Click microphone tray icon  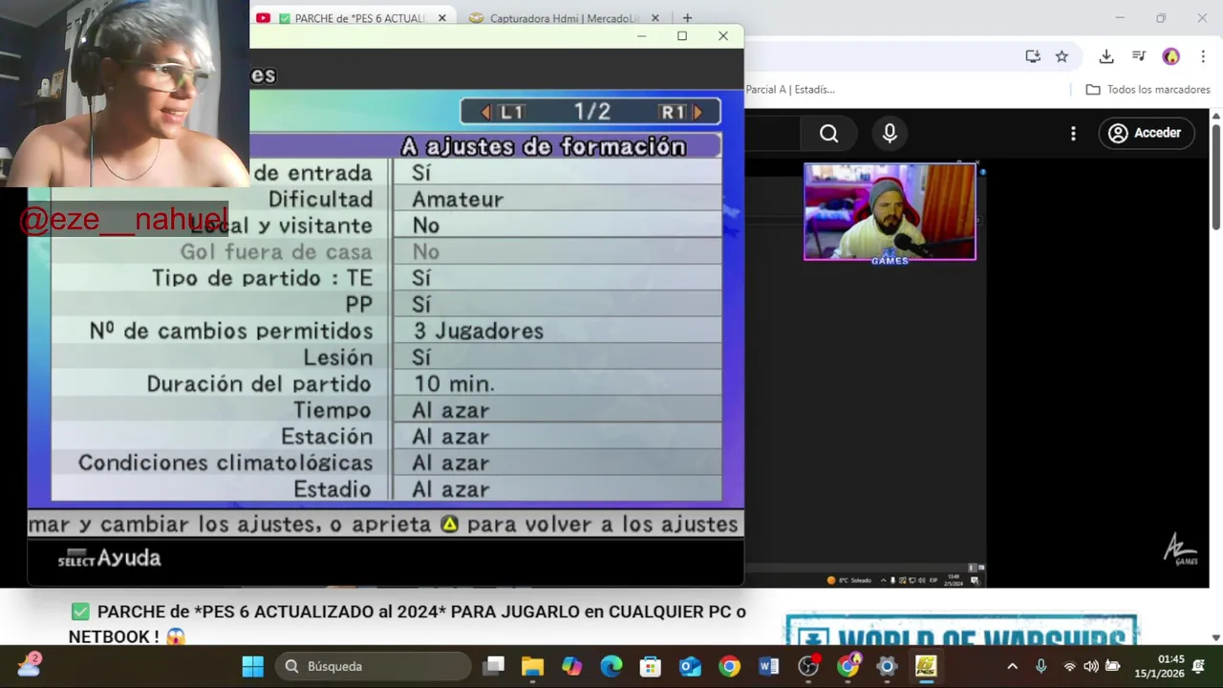tap(1041, 666)
